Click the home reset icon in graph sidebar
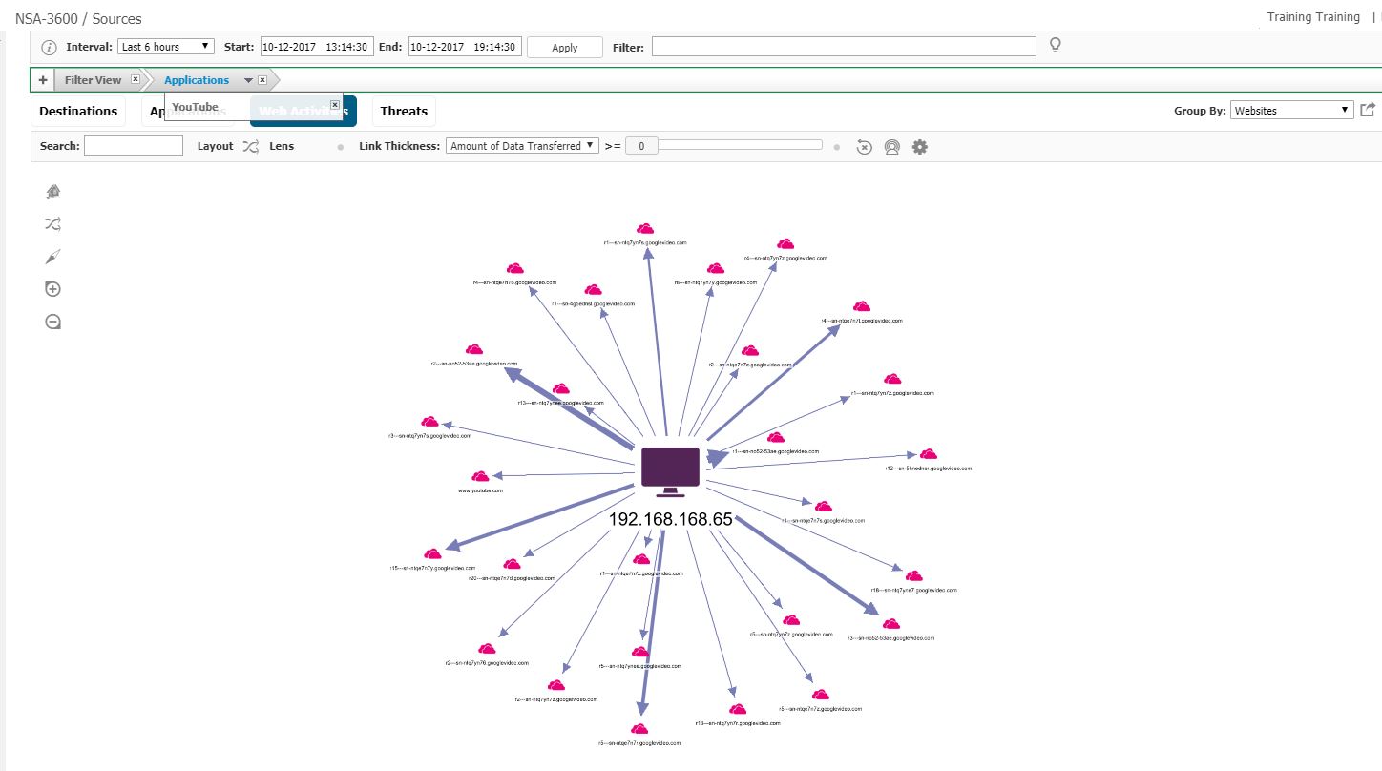The image size is (1382, 771). click(x=53, y=192)
